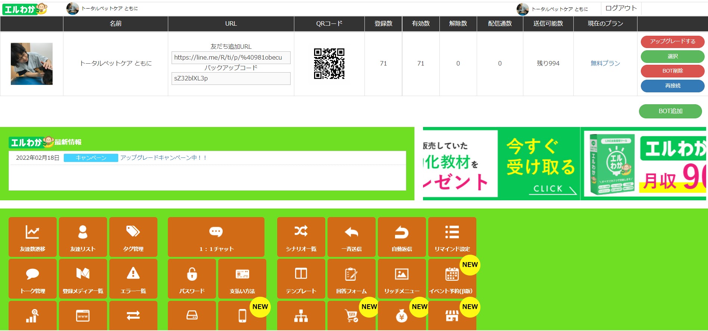Click the バックアップコード input field
This screenshot has width=708, height=331.
231,78
